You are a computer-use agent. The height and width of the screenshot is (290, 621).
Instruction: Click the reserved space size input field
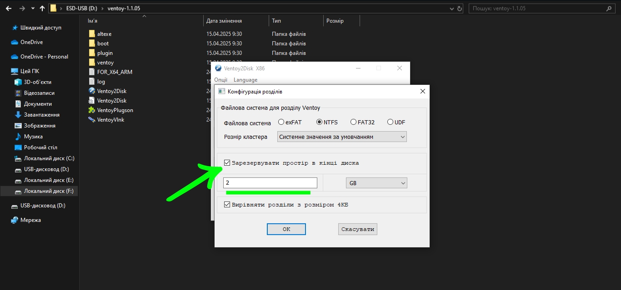tap(270, 182)
